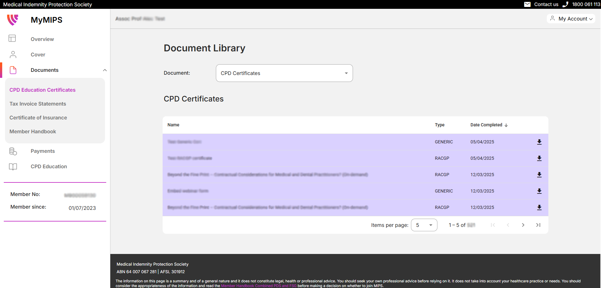
Task: Select the Documents menu item
Action: click(x=44, y=70)
